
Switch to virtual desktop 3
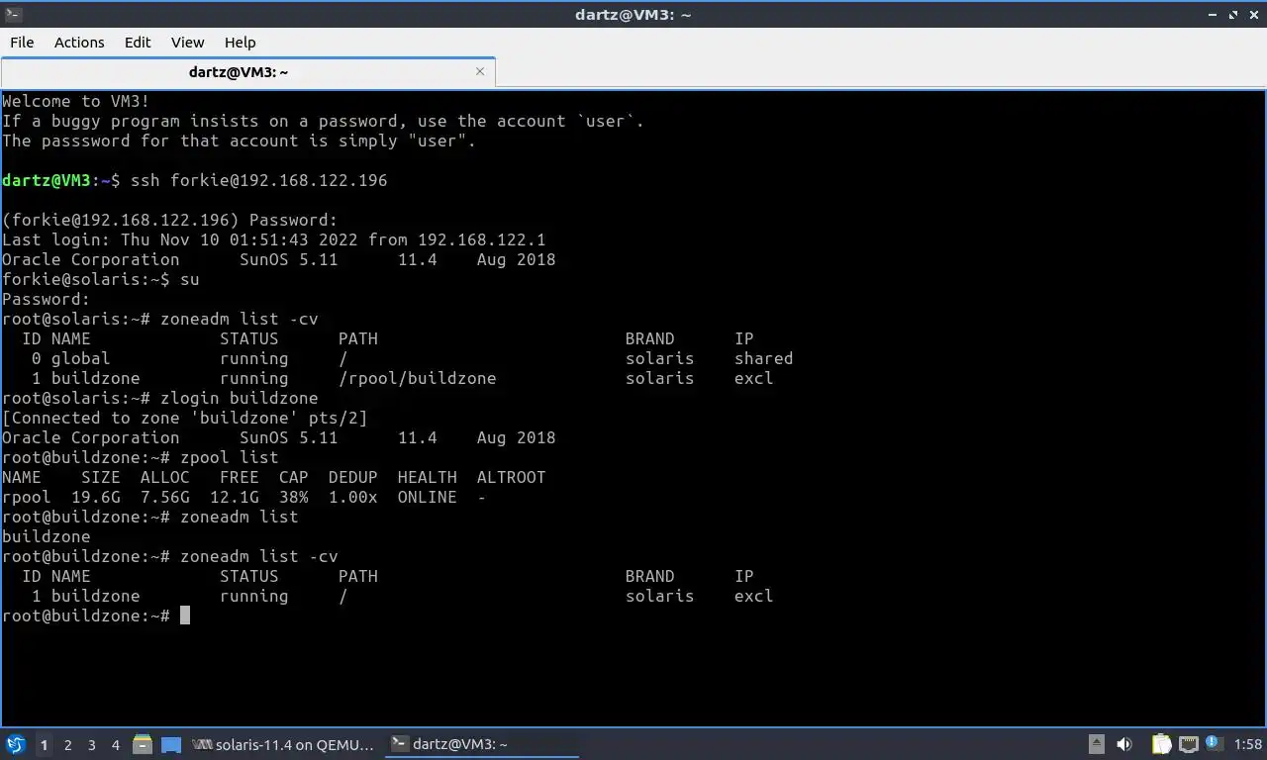[x=91, y=744]
